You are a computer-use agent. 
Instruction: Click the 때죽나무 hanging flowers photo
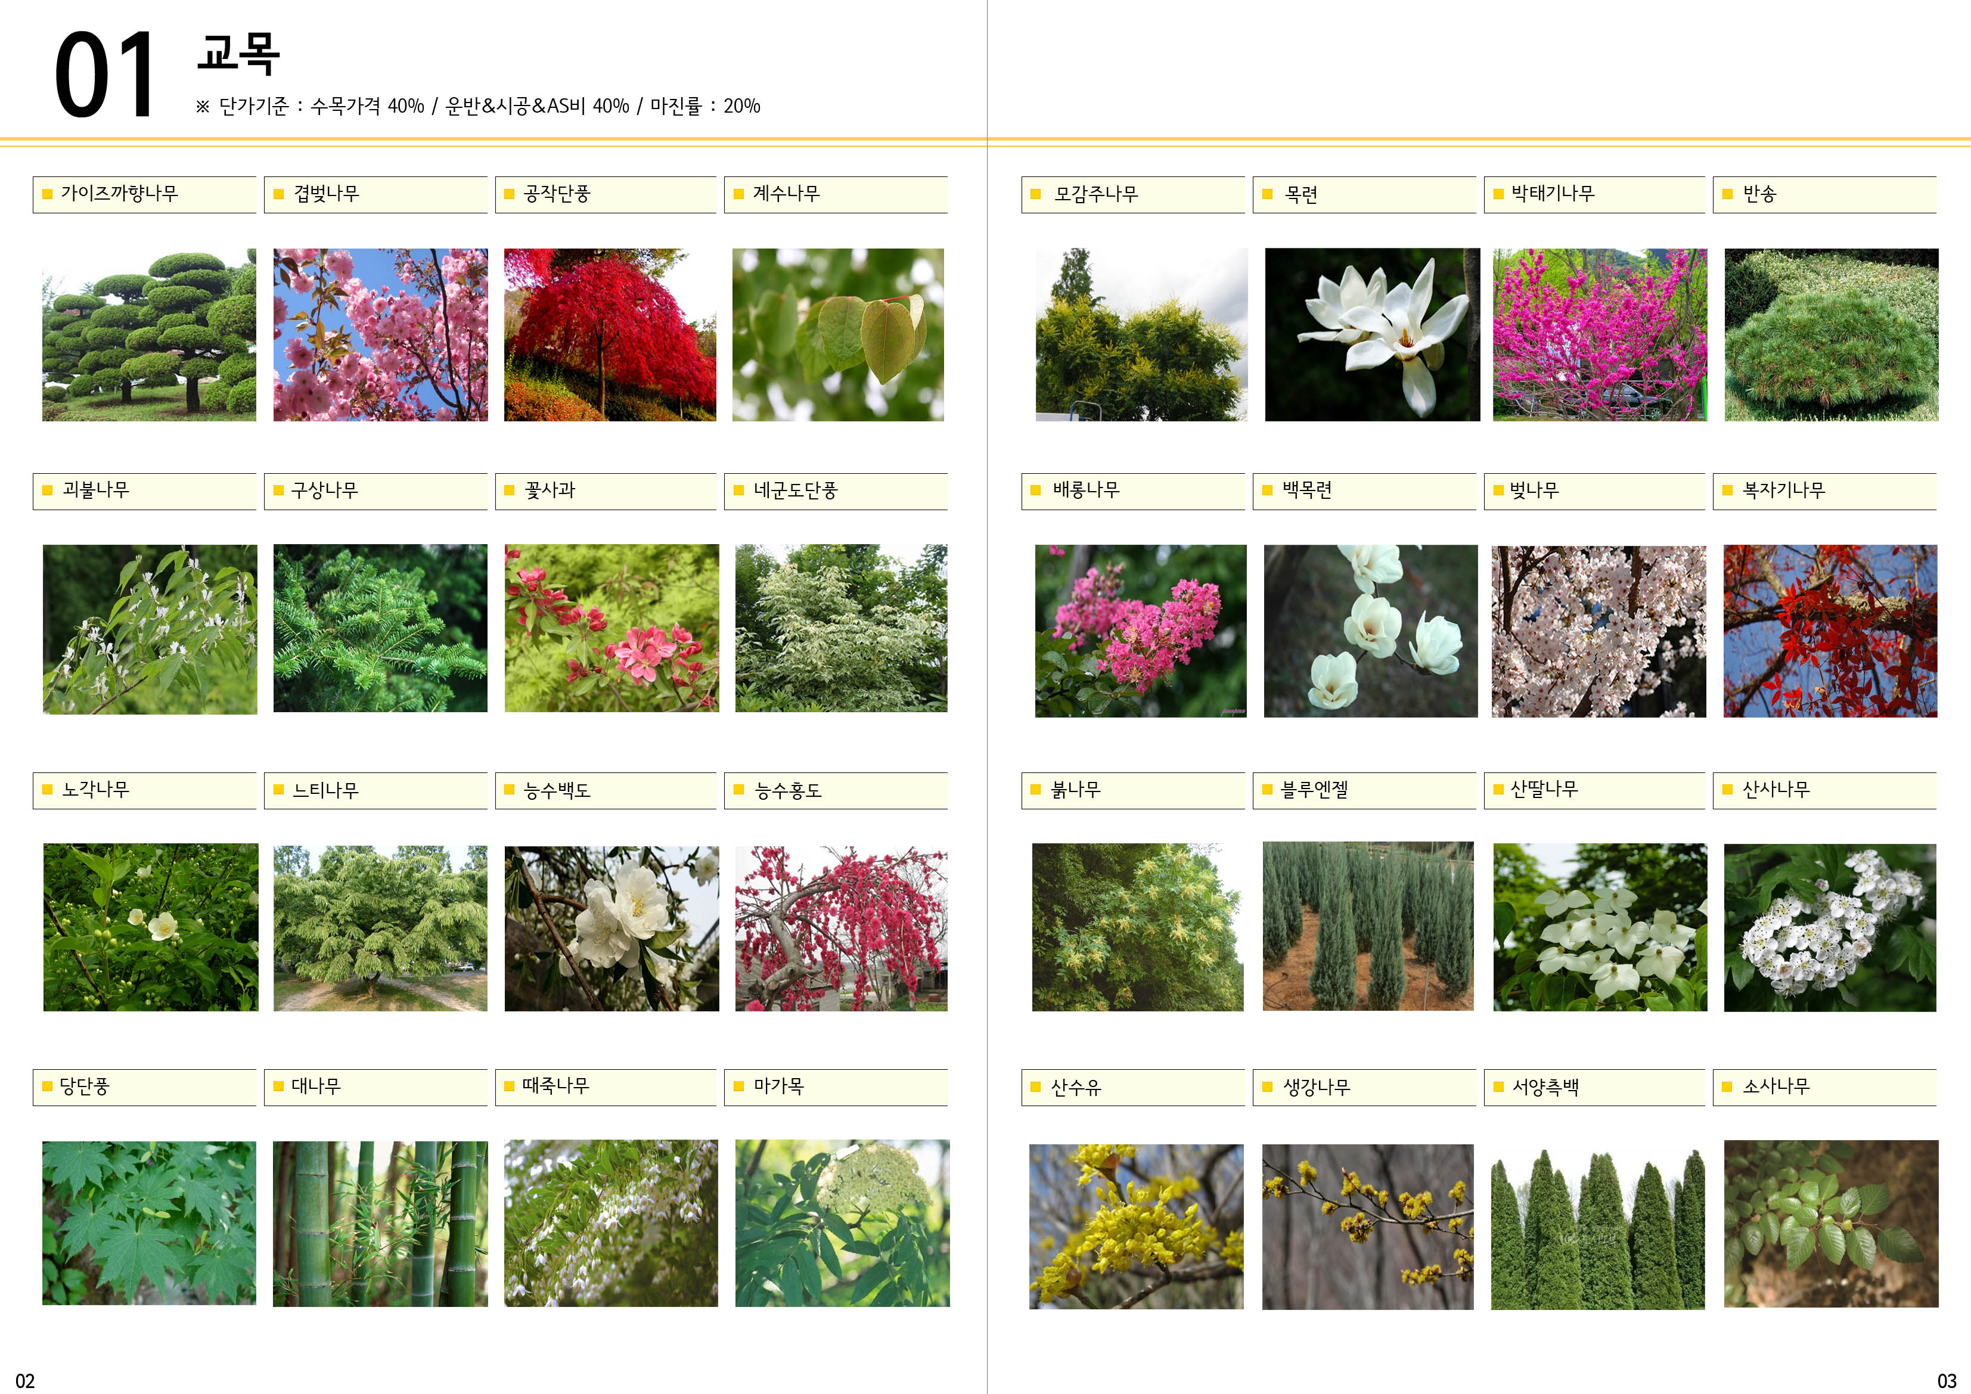[612, 1223]
